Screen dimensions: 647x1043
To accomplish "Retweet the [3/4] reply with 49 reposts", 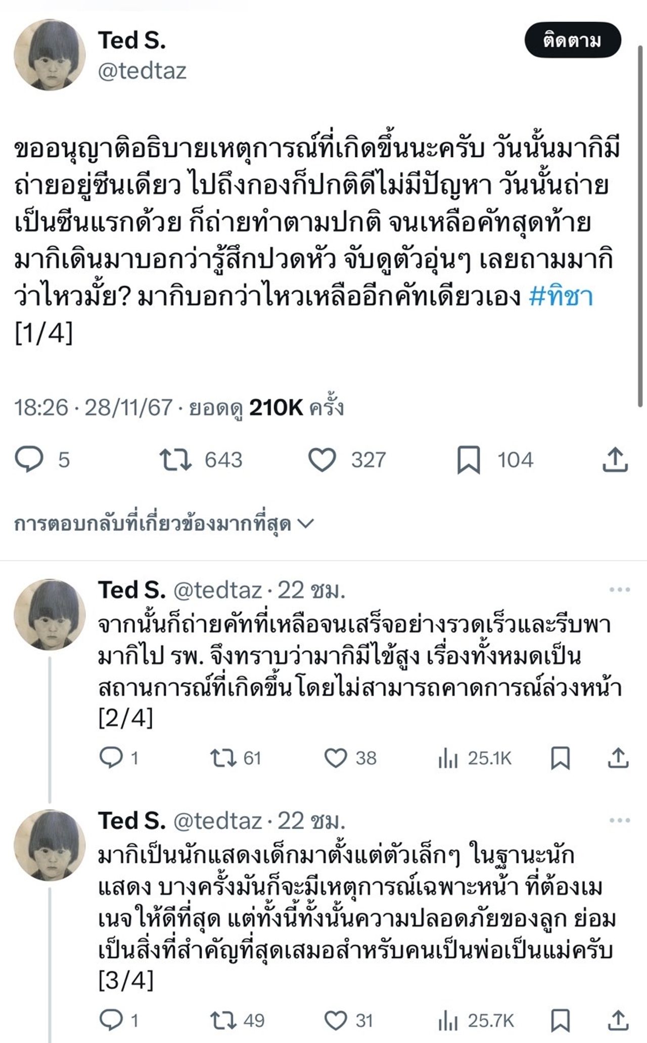I will click(223, 1021).
